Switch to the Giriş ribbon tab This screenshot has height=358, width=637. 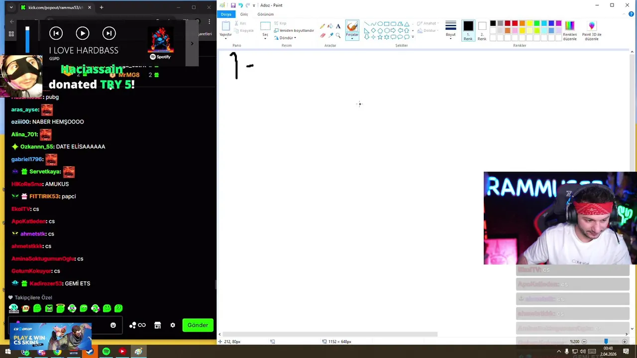click(x=244, y=14)
